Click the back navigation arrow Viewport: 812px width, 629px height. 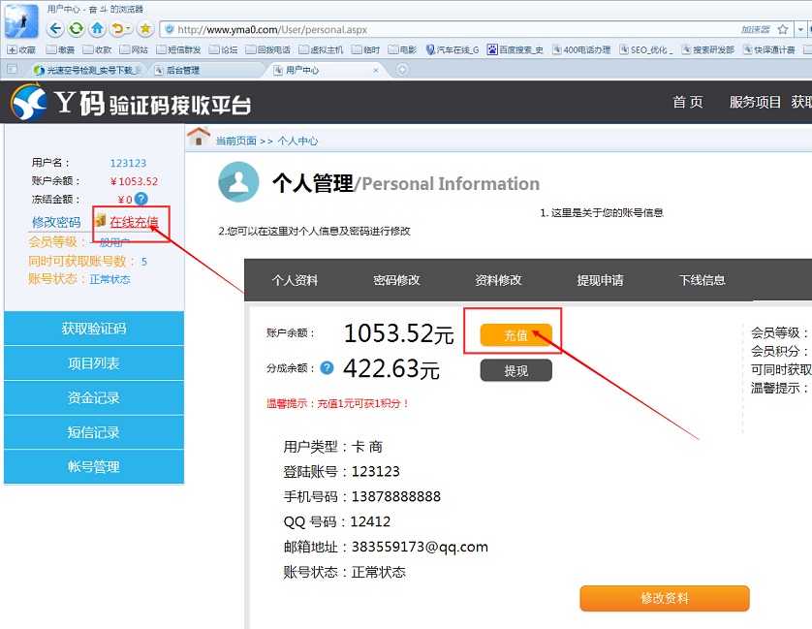54,29
